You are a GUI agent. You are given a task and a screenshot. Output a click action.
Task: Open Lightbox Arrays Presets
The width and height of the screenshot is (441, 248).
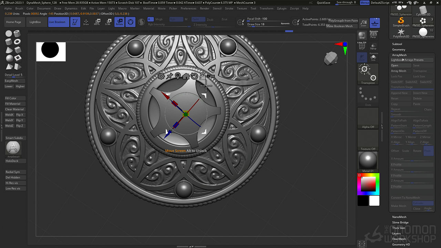coord(412,60)
